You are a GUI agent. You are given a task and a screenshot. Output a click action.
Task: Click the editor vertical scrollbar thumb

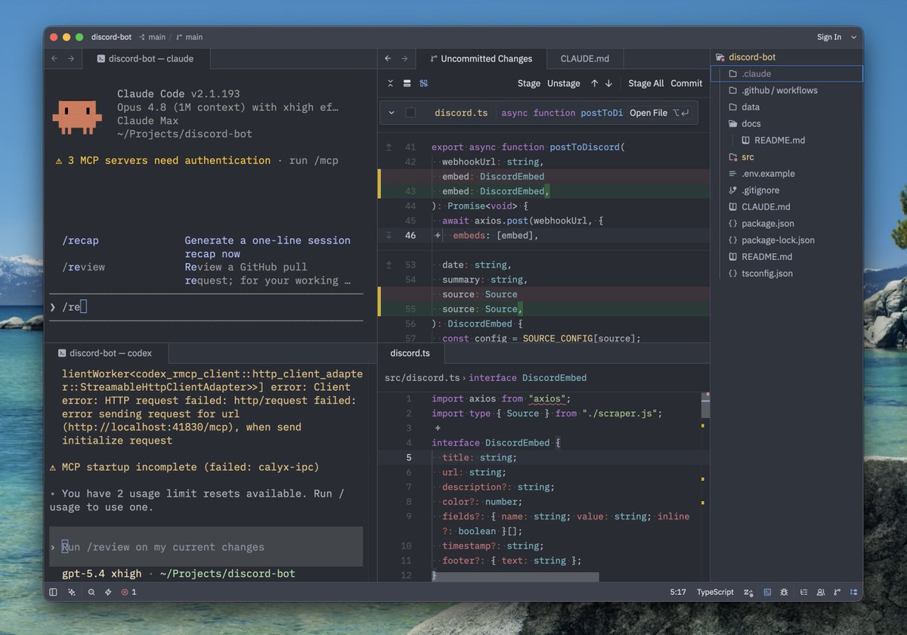pyautogui.click(x=706, y=406)
